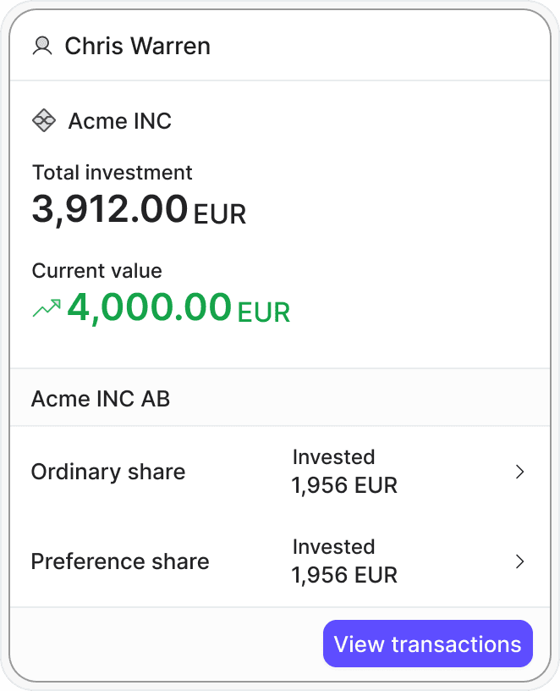Click the Current value label
The width and height of the screenshot is (560, 691).
(x=96, y=271)
